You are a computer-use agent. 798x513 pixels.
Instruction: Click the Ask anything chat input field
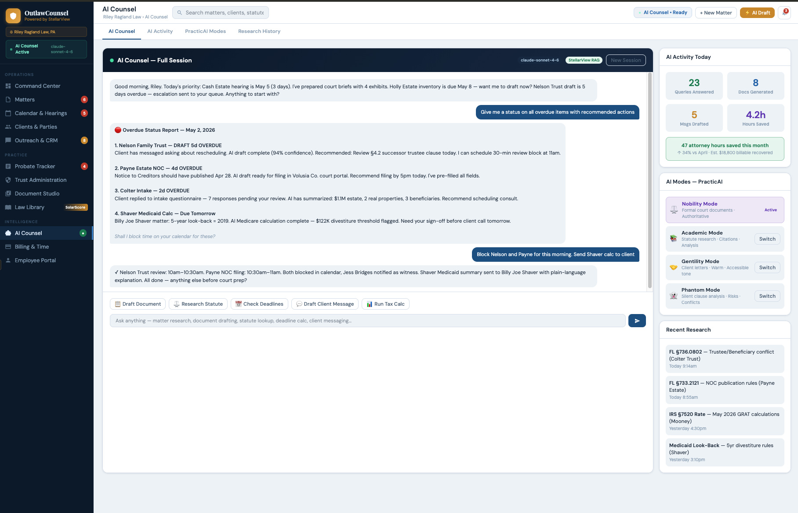point(367,321)
